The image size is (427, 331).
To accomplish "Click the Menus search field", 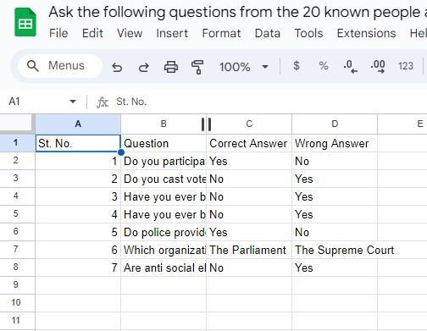I will pos(60,66).
